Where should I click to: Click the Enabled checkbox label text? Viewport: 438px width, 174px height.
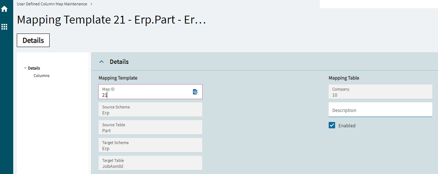(347, 126)
